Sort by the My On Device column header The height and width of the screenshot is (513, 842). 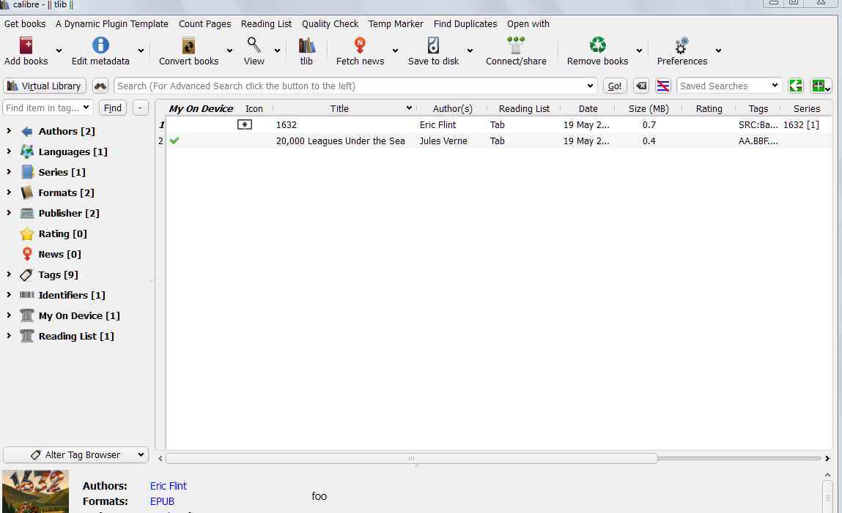point(201,108)
